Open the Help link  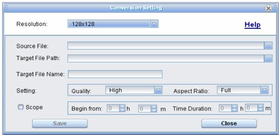(252, 25)
